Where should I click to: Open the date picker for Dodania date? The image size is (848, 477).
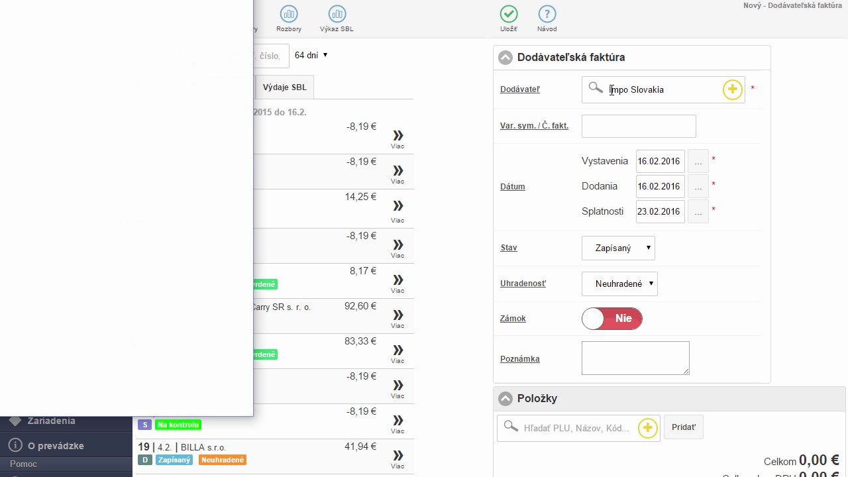tap(698, 186)
